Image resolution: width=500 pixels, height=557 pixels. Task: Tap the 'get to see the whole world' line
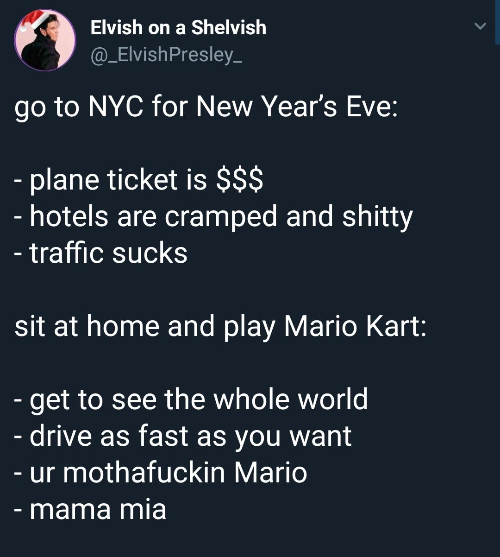tap(191, 399)
